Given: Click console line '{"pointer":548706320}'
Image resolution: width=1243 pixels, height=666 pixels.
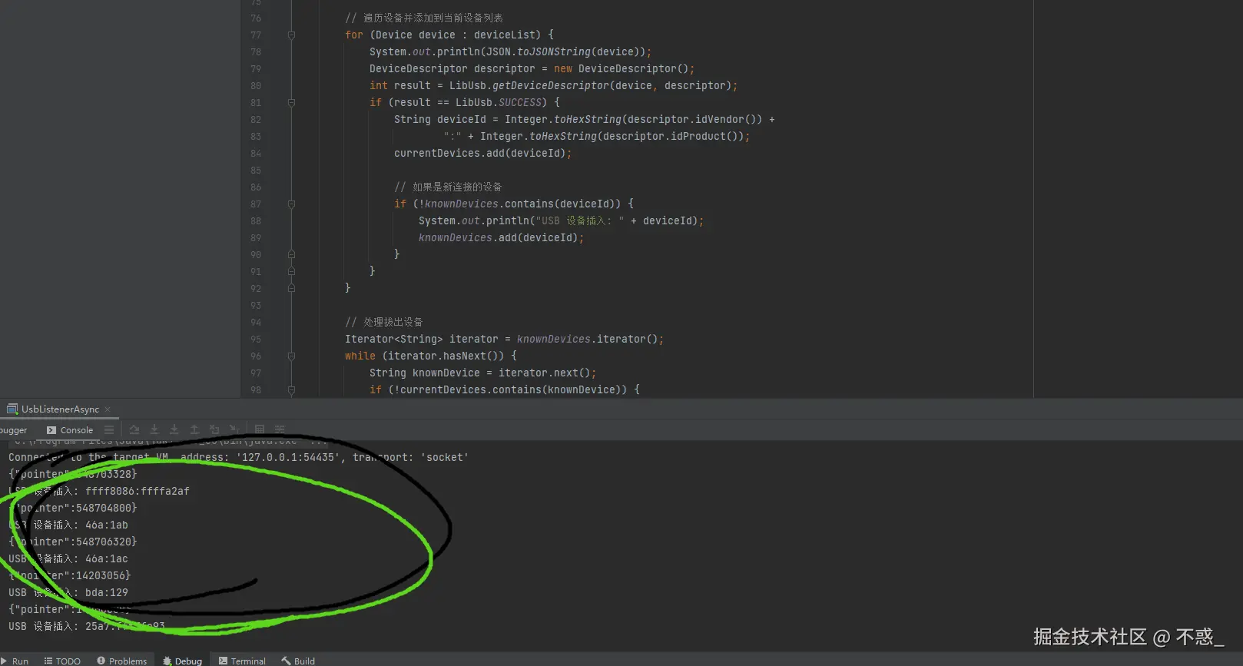Looking at the screenshot, I should coord(73,542).
